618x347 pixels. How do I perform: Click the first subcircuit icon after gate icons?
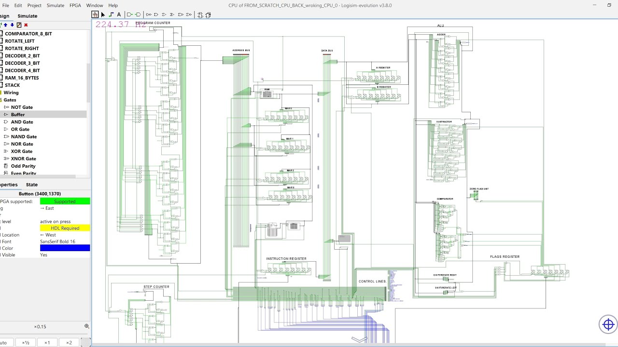(x=200, y=15)
